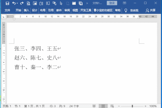Select the Print Layout view icon
Screen dimensions: 162x108
coord(103,106)
